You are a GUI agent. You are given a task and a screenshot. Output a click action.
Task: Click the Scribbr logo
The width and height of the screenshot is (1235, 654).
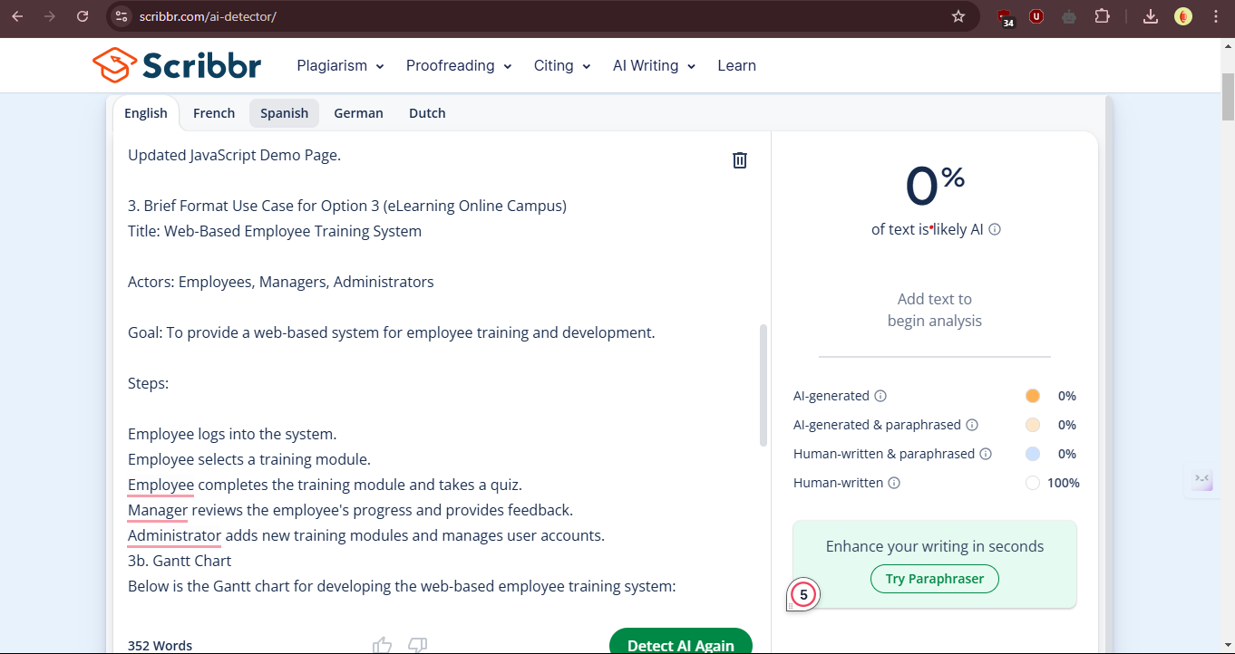(x=177, y=65)
